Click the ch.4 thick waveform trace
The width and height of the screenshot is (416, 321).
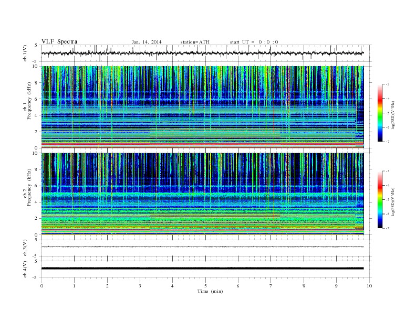[202, 269]
